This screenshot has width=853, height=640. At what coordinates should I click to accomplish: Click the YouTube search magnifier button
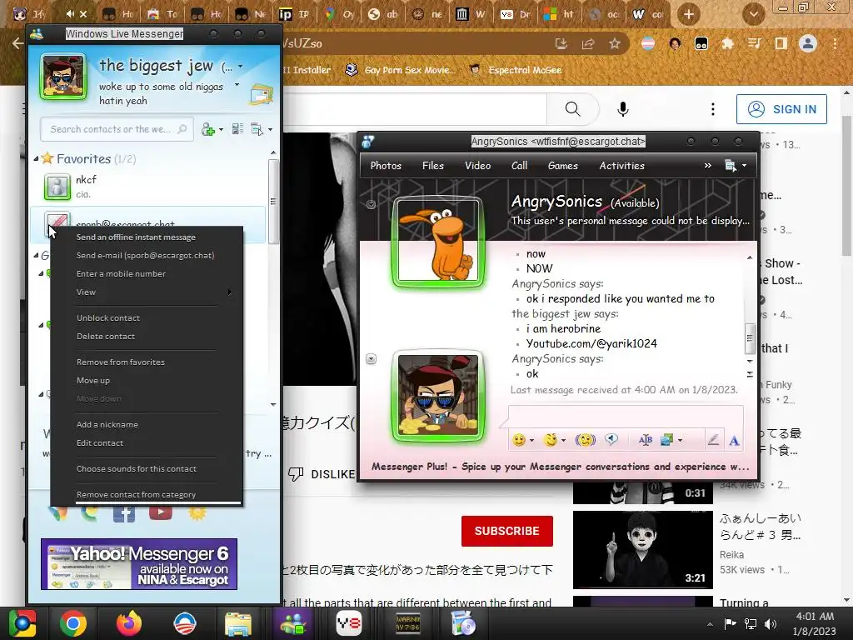pyautogui.click(x=573, y=109)
